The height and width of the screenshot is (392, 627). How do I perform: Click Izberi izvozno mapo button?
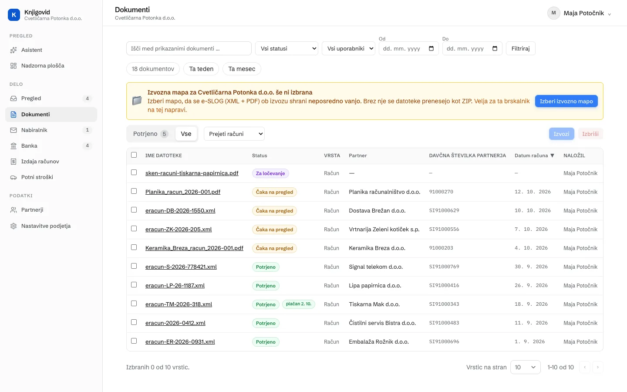coord(566,101)
